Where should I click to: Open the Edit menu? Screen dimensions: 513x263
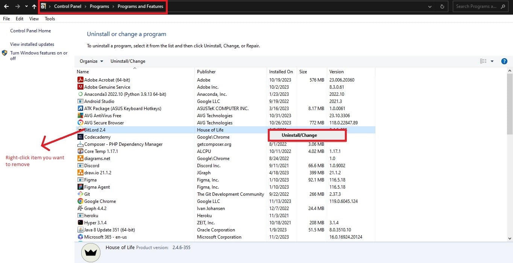(20, 18)
